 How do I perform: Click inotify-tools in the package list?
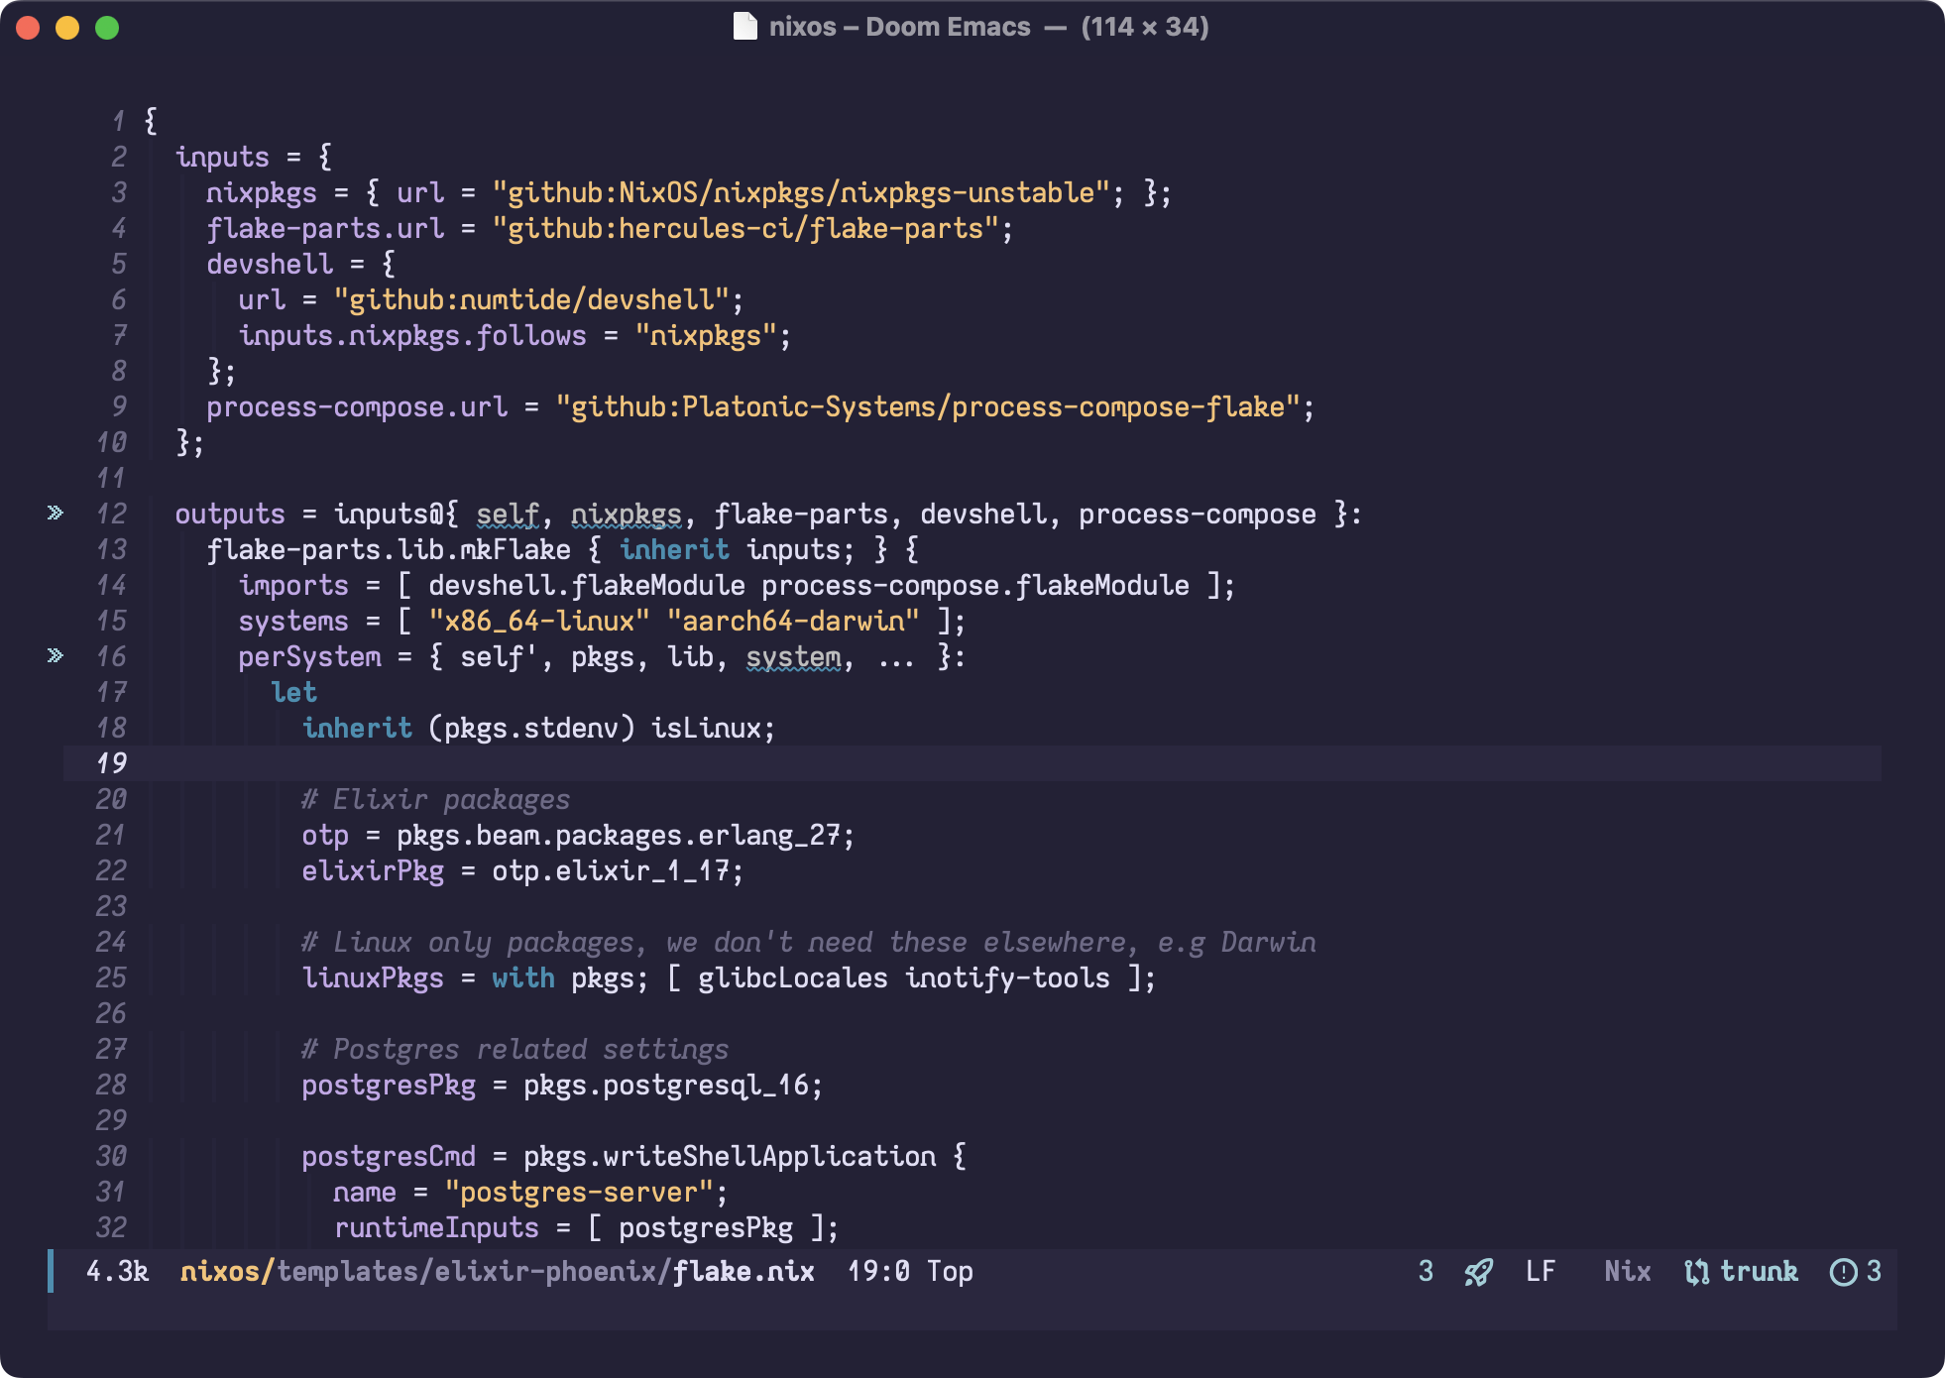tap(1007, 977)
